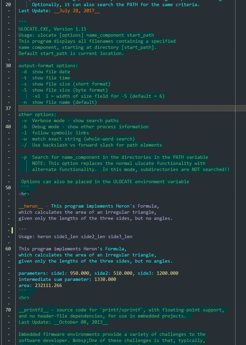Click 'and no header-file dependencies, for use' line
The image size is (246, 345).
click(x=102, y=316)
